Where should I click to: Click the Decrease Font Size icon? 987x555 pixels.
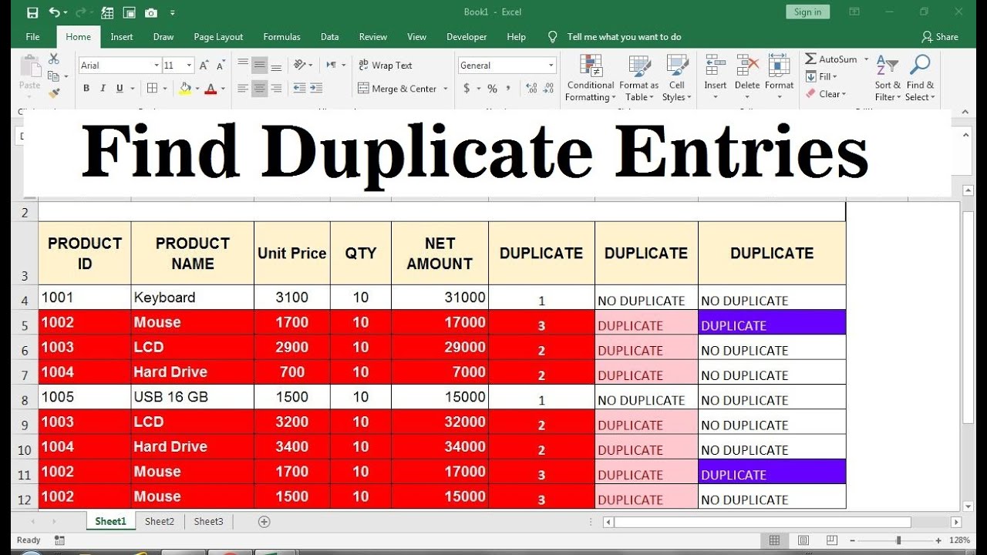coord(220,66)
